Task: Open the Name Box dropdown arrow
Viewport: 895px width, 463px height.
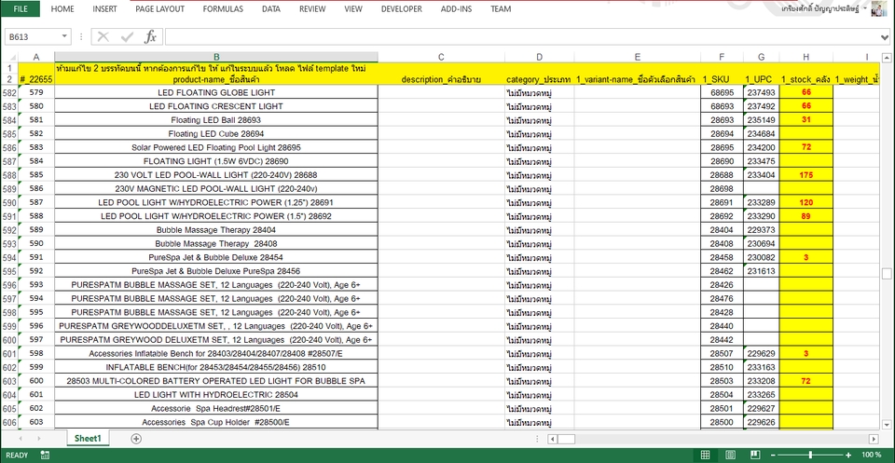Action: 65,37
